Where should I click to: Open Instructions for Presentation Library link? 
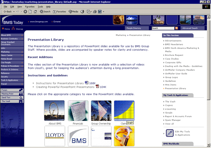[60, 83]
